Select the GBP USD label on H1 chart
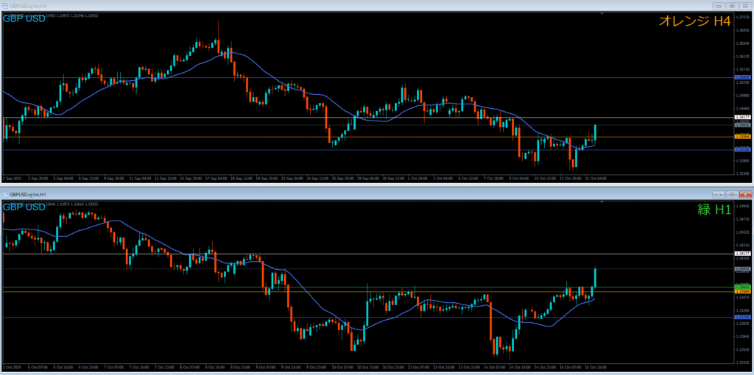This screenshot has width=754, height=375. pos(24,207)
